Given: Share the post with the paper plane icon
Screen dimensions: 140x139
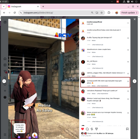Looking at the screenshot, I should 96,129.
